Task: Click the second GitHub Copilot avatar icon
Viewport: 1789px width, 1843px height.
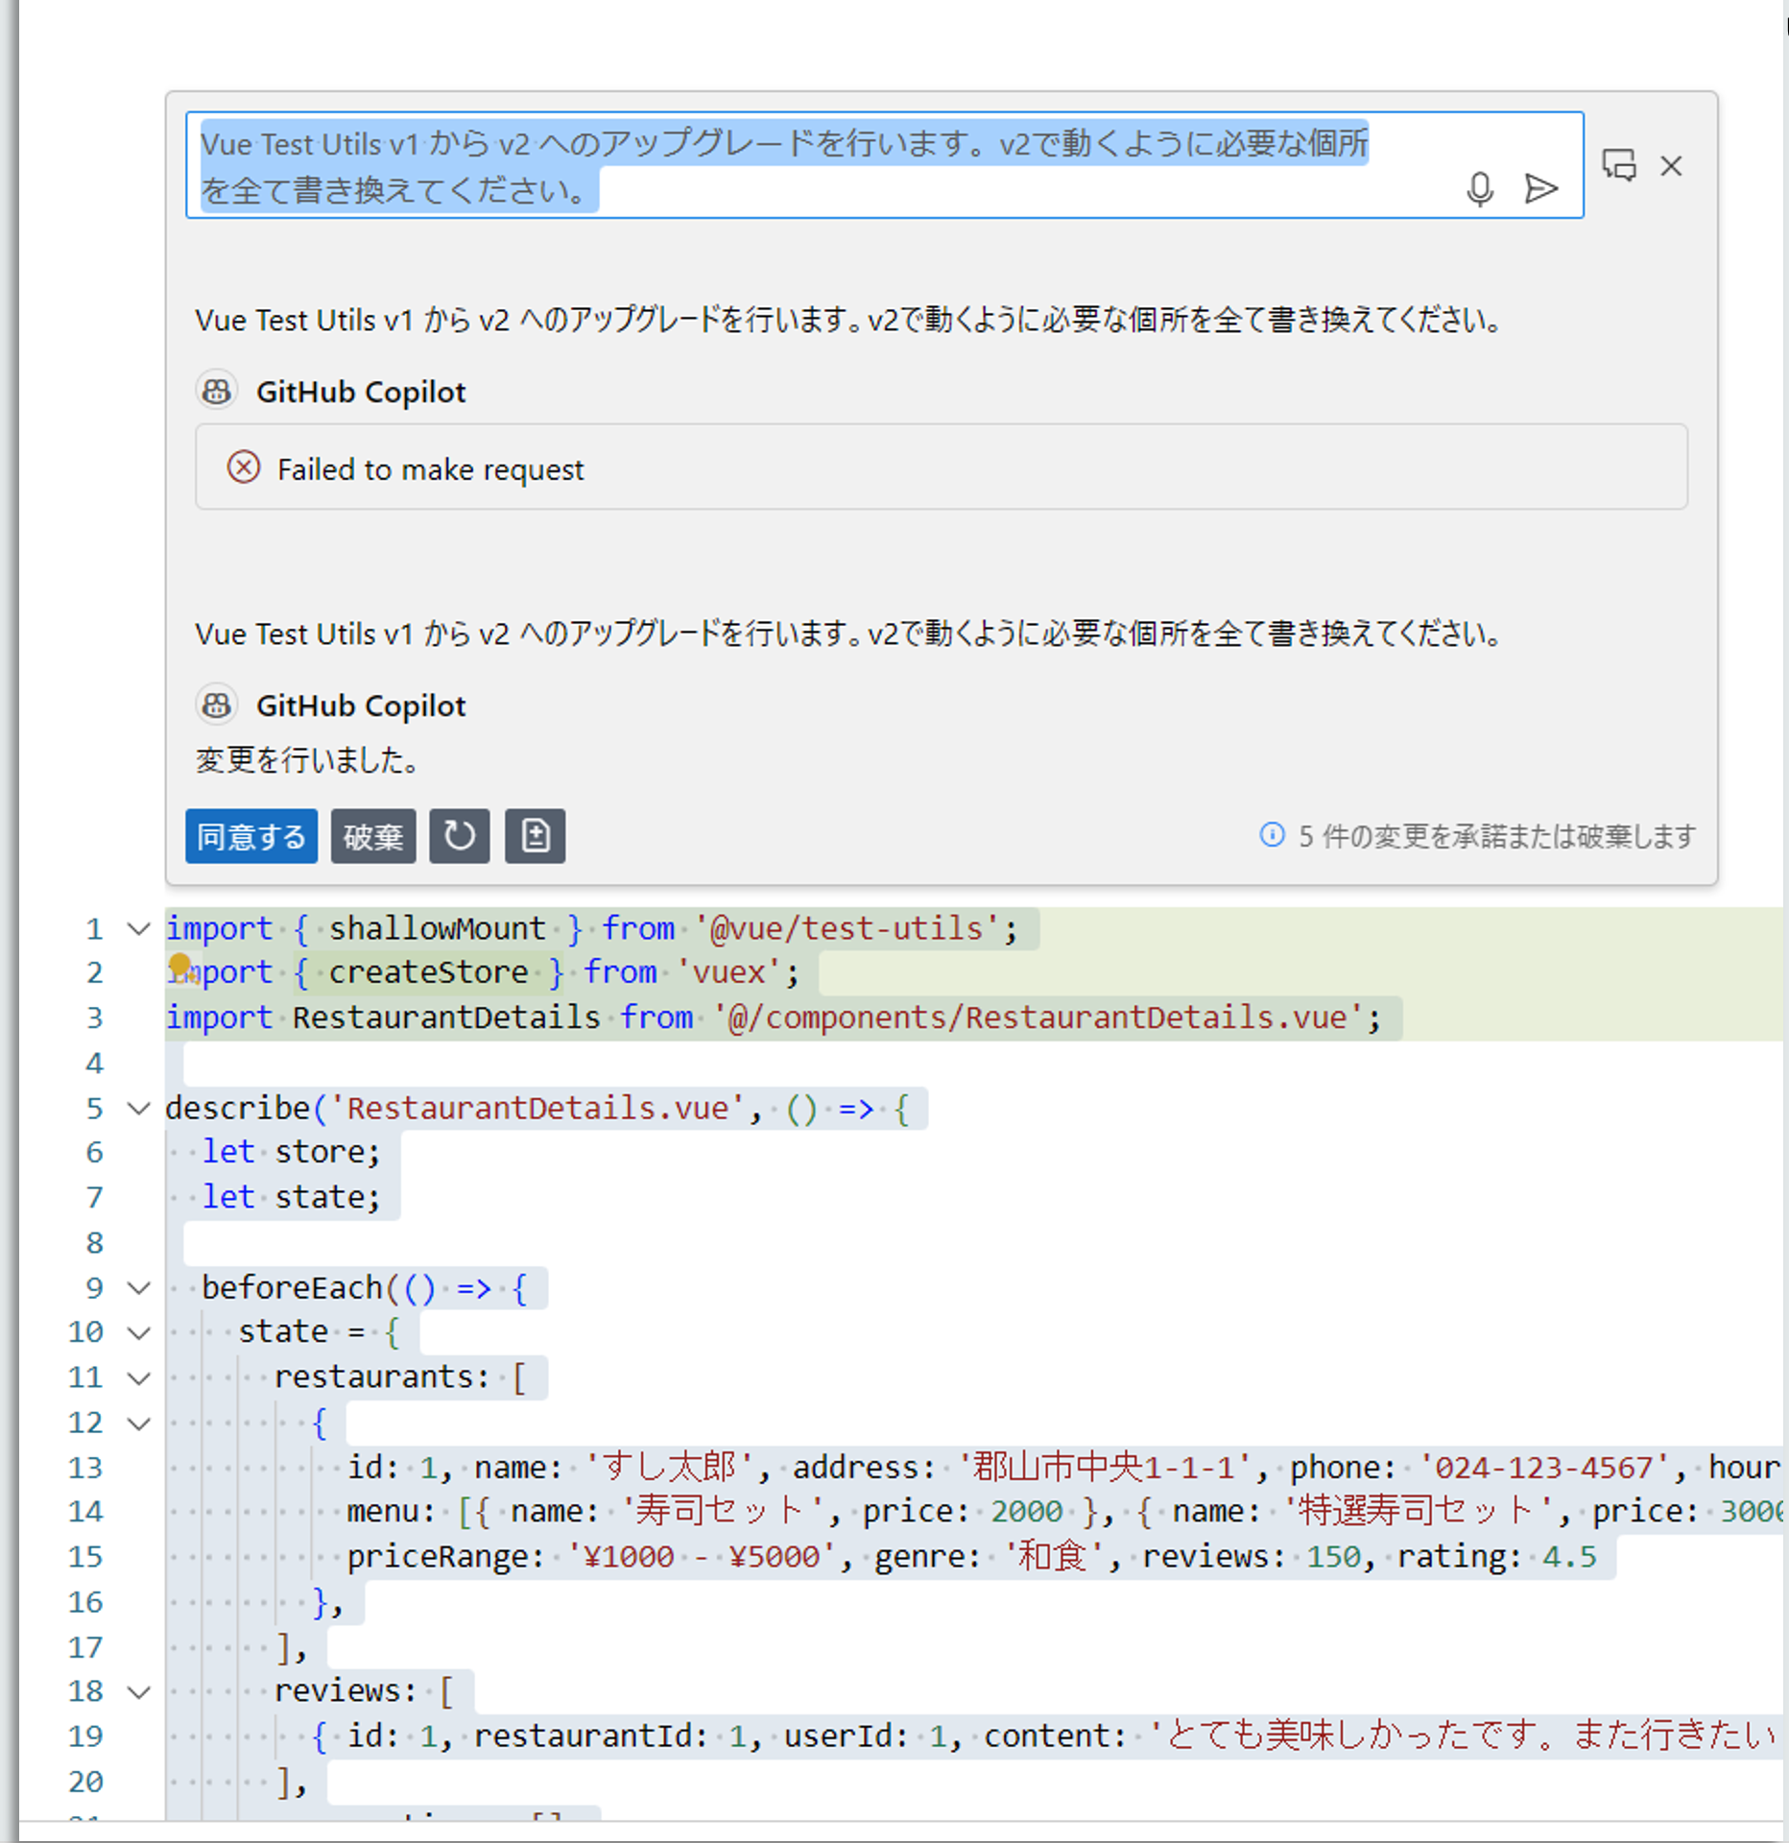Action: 217,706
